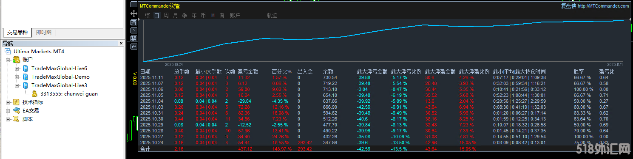The image size is (633, 159).
Task: Collapse the TradeMaxGlobal-Live3 node
Action: (x=17, y=85)
